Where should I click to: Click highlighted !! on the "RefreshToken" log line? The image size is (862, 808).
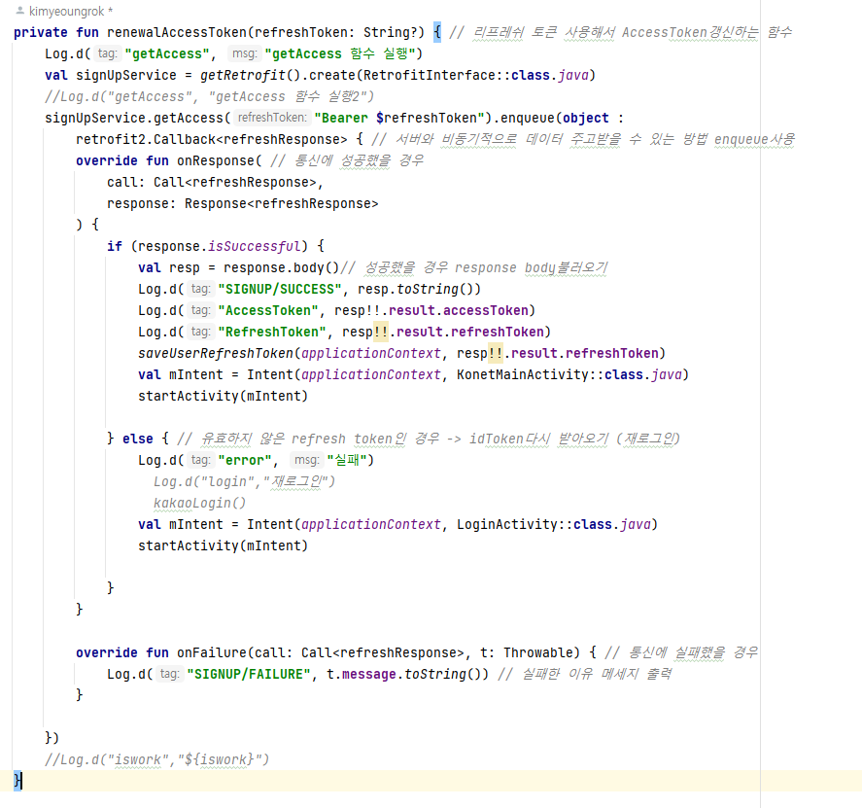tap(380, 333)
